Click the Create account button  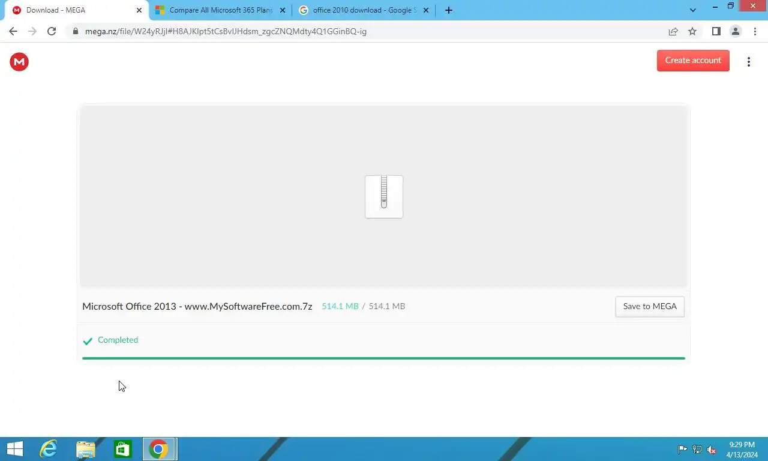693,60
